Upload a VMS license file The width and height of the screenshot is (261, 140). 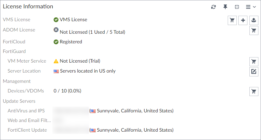click(254, 20)
